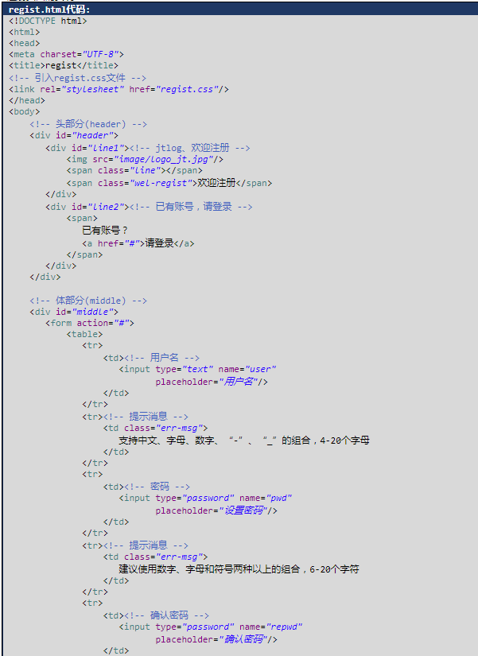Select the span class="wel-regist" 欢迎注册 line

point(169,183)
